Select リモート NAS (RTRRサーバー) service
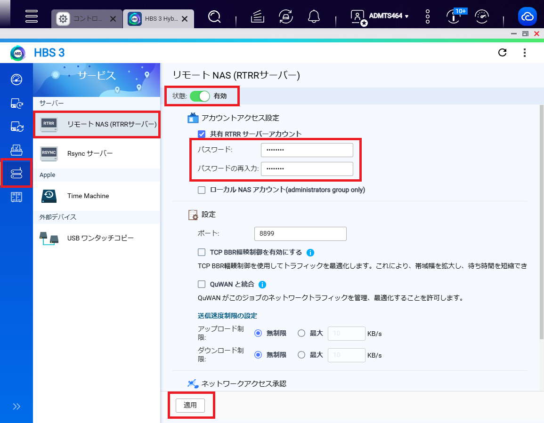 97,124
